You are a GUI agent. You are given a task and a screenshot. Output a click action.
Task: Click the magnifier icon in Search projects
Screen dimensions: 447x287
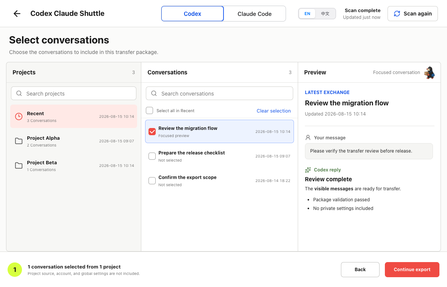[19, 94]
